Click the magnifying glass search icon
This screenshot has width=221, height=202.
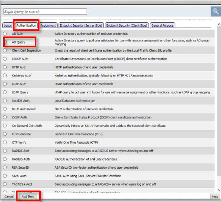pyautogui.click(x=216, y=11)
